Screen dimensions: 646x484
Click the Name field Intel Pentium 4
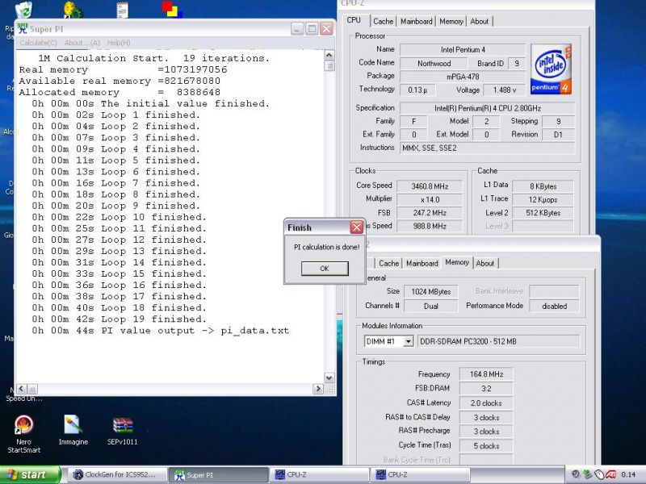(x=463, y=50)
